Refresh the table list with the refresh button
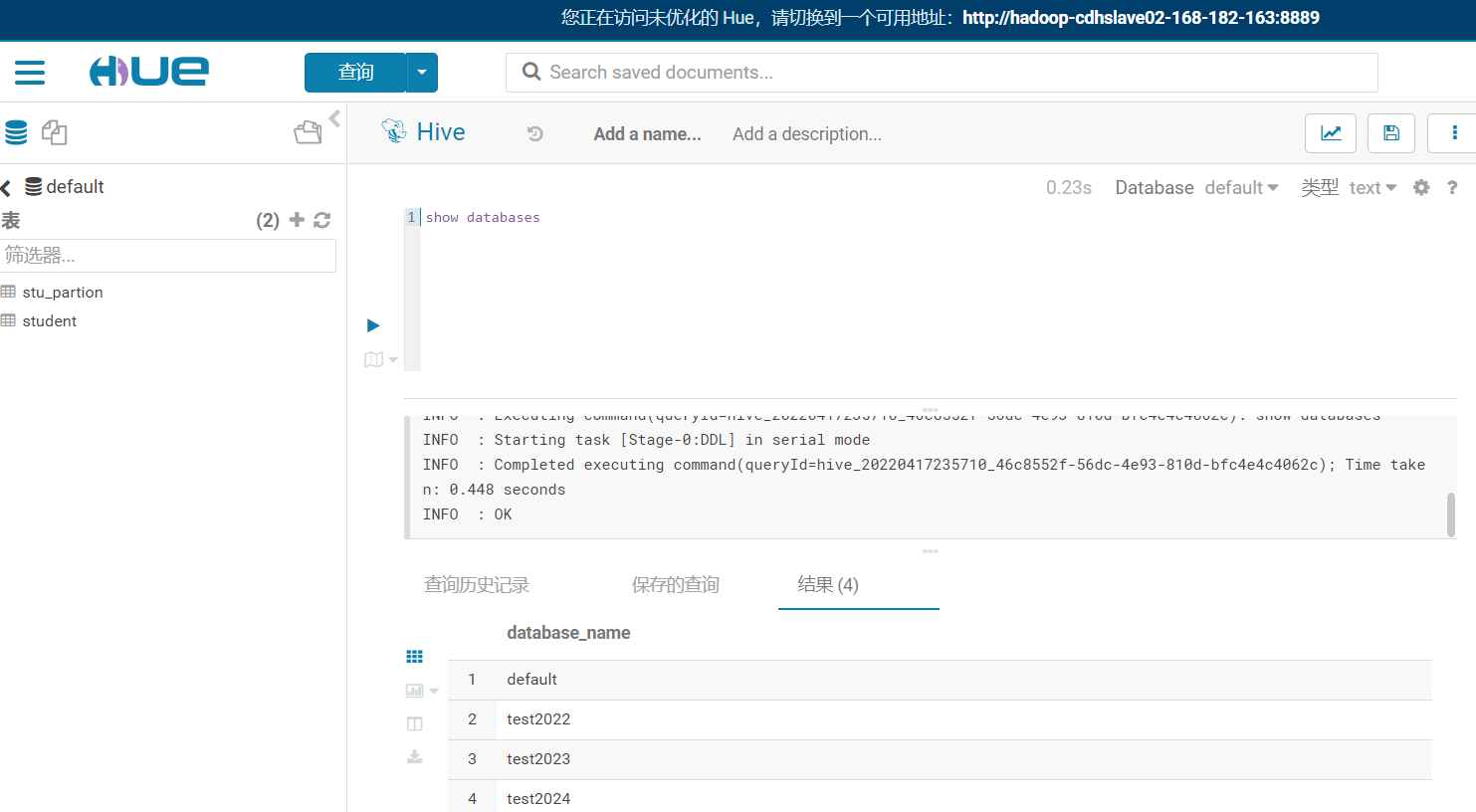The image size is (1476, 812). (x=321, y=220)
